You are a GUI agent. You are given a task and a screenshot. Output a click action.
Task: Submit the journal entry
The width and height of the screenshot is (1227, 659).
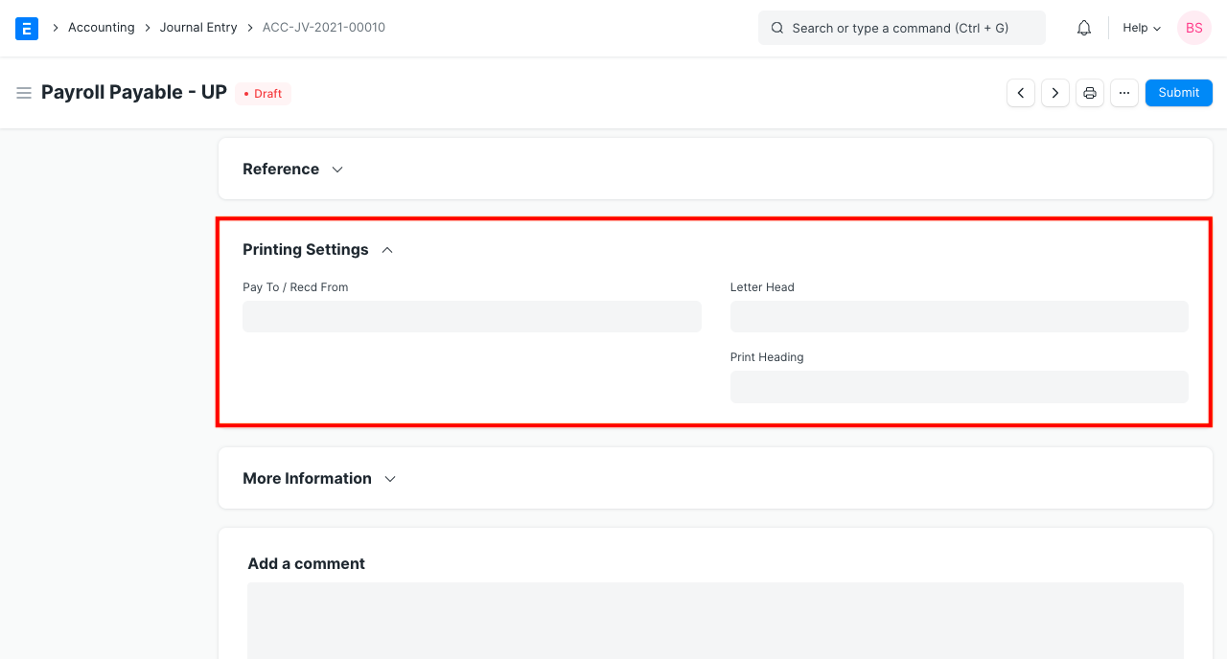pos(1178,92)
